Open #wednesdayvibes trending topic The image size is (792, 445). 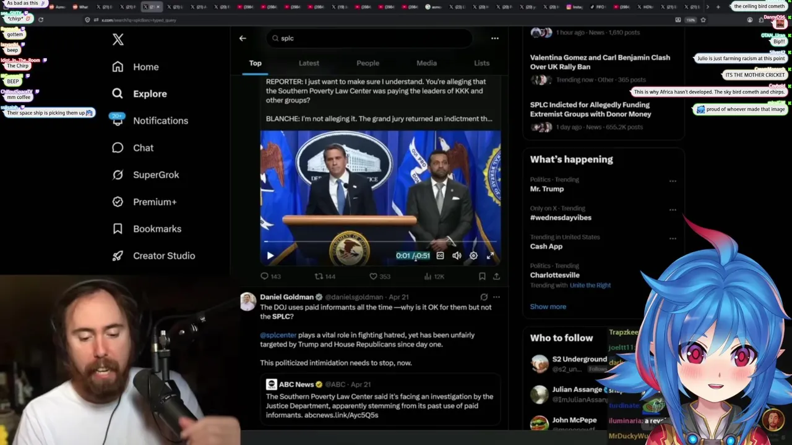(x=561, y=218)
